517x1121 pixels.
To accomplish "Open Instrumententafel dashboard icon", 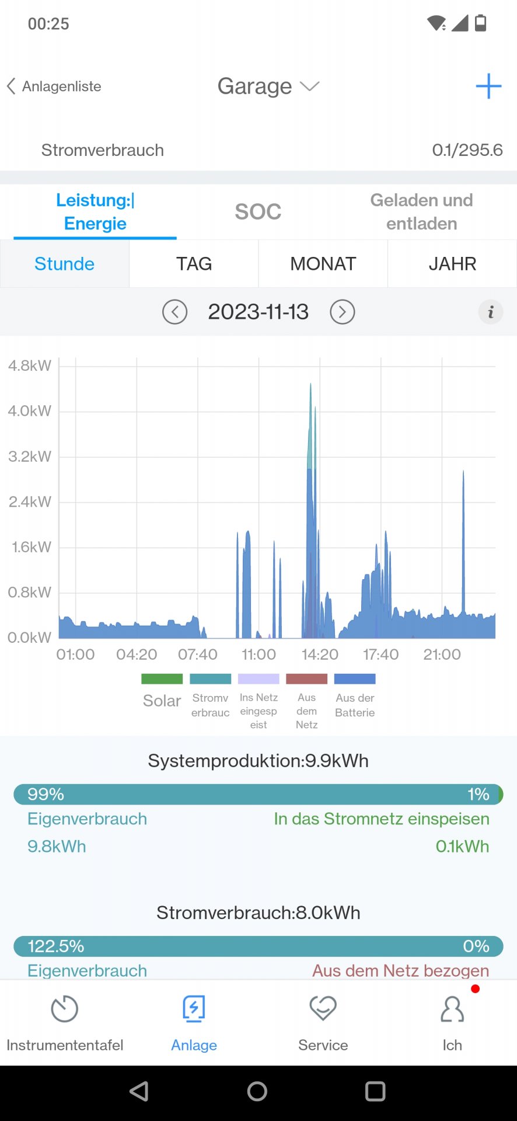I will [64, 1009].
